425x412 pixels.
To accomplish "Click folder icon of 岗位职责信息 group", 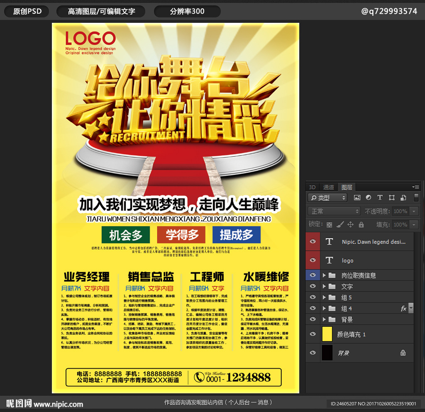I will (x=332, y=275).
